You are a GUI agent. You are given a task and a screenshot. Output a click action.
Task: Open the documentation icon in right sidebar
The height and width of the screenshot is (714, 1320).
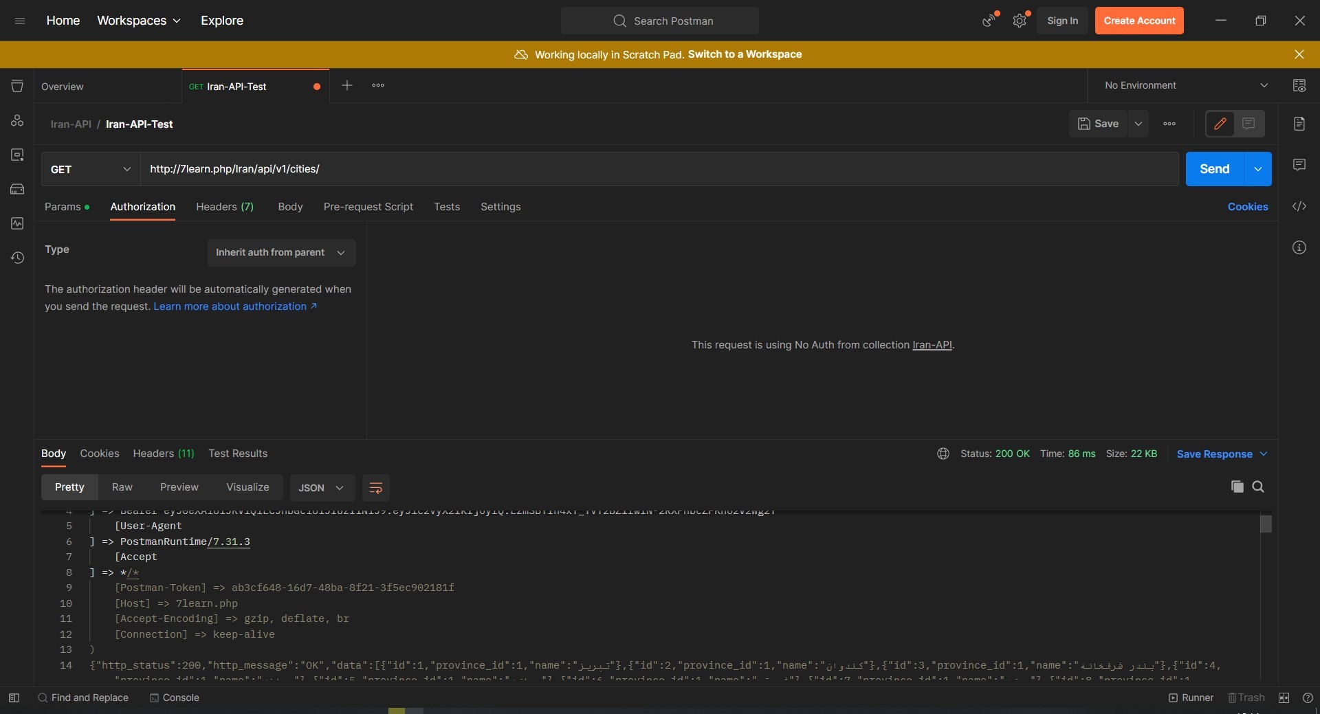1299,124
